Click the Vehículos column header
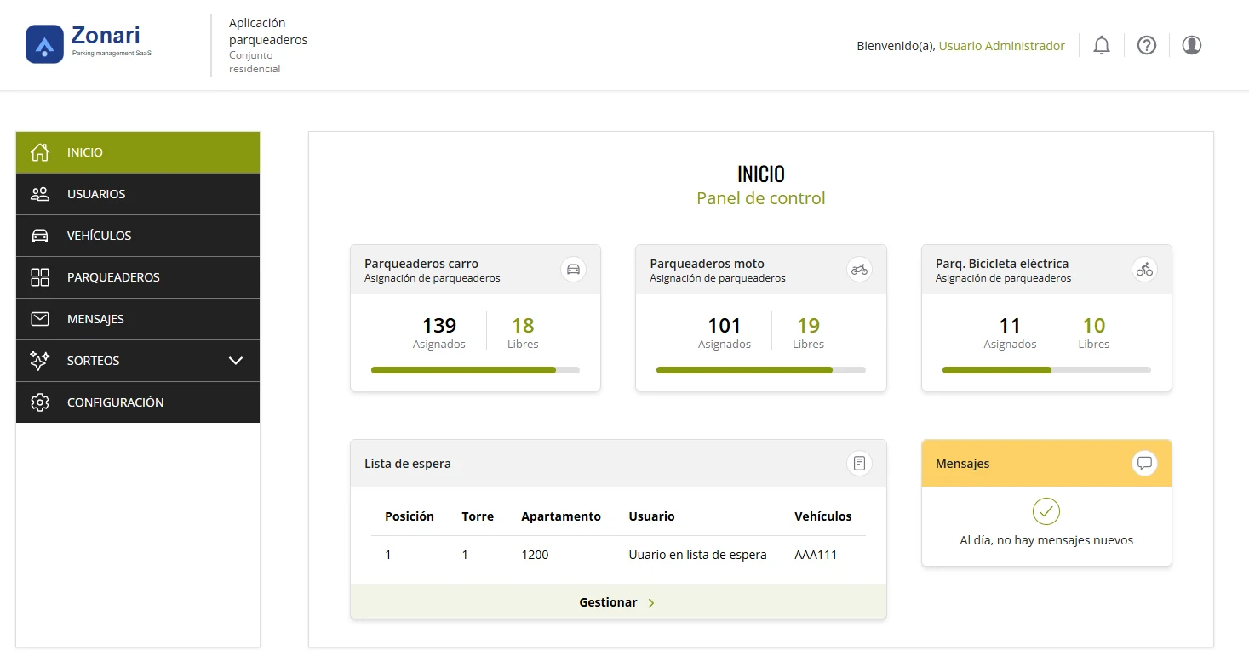This screenshot has height=667, width=1249. click(x=822, y=516)
